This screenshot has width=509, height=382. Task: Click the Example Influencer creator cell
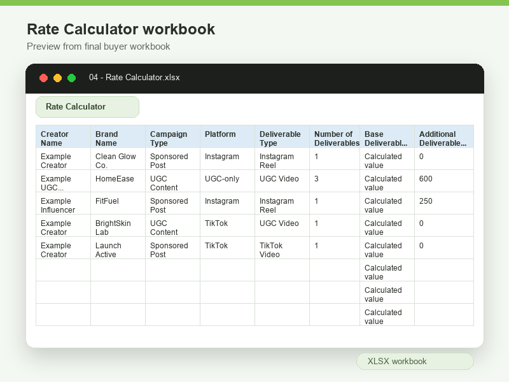63,203
